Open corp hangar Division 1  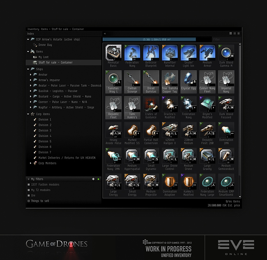pos(45,119)
